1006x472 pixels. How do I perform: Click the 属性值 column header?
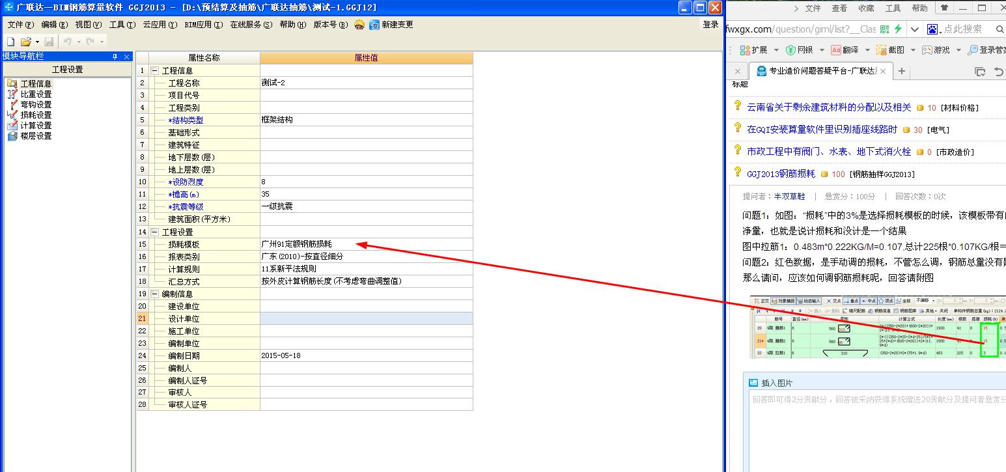367,58
